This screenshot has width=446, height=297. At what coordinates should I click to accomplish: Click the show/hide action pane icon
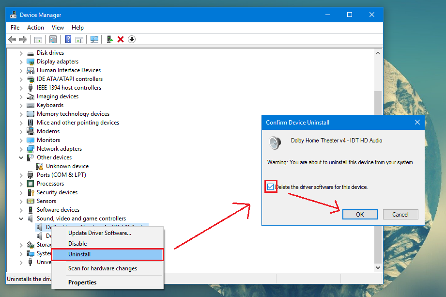(79, 40)
